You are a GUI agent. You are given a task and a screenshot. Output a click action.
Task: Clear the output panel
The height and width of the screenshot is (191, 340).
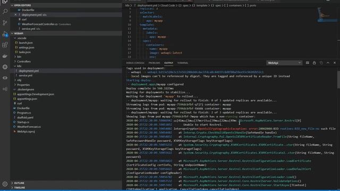coord(308,63)
